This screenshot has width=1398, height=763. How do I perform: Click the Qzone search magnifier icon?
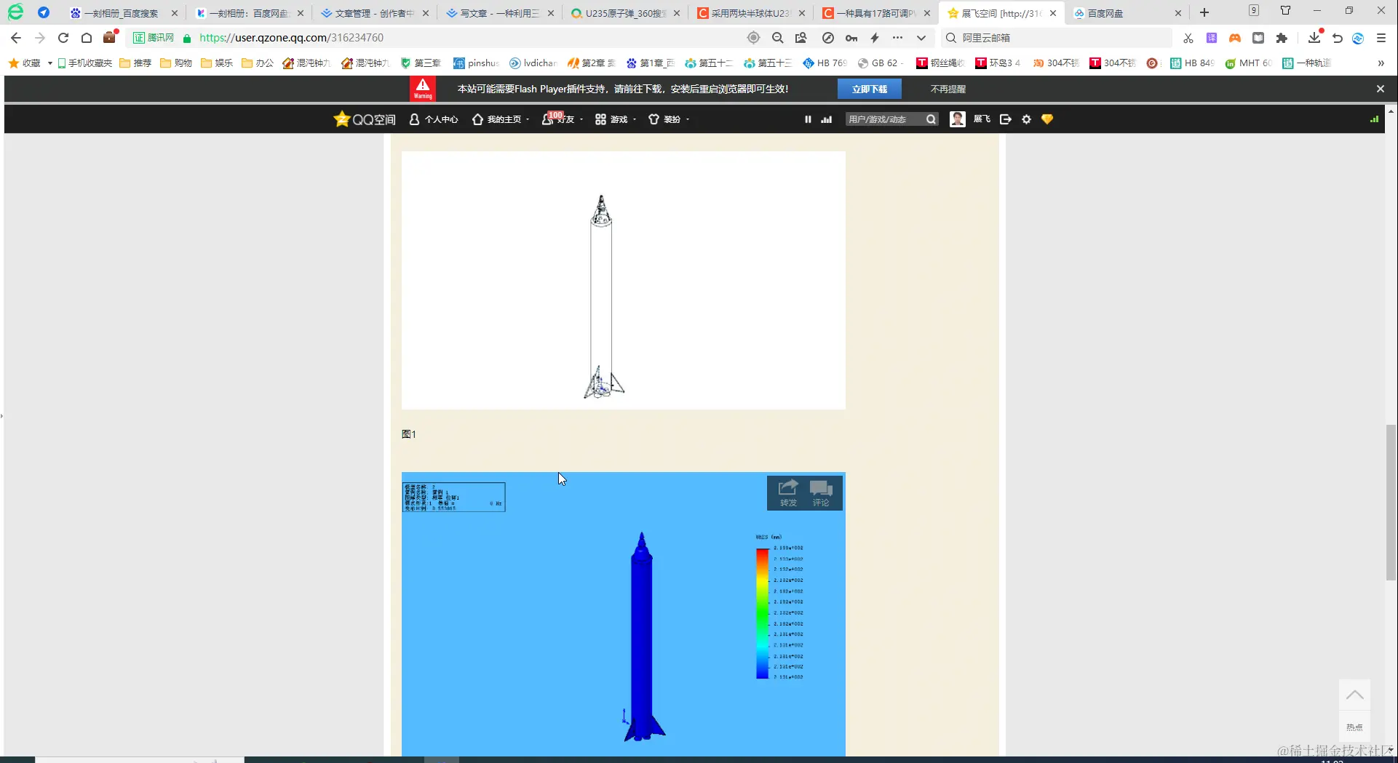pyautogui.click(x=931, y=119)
